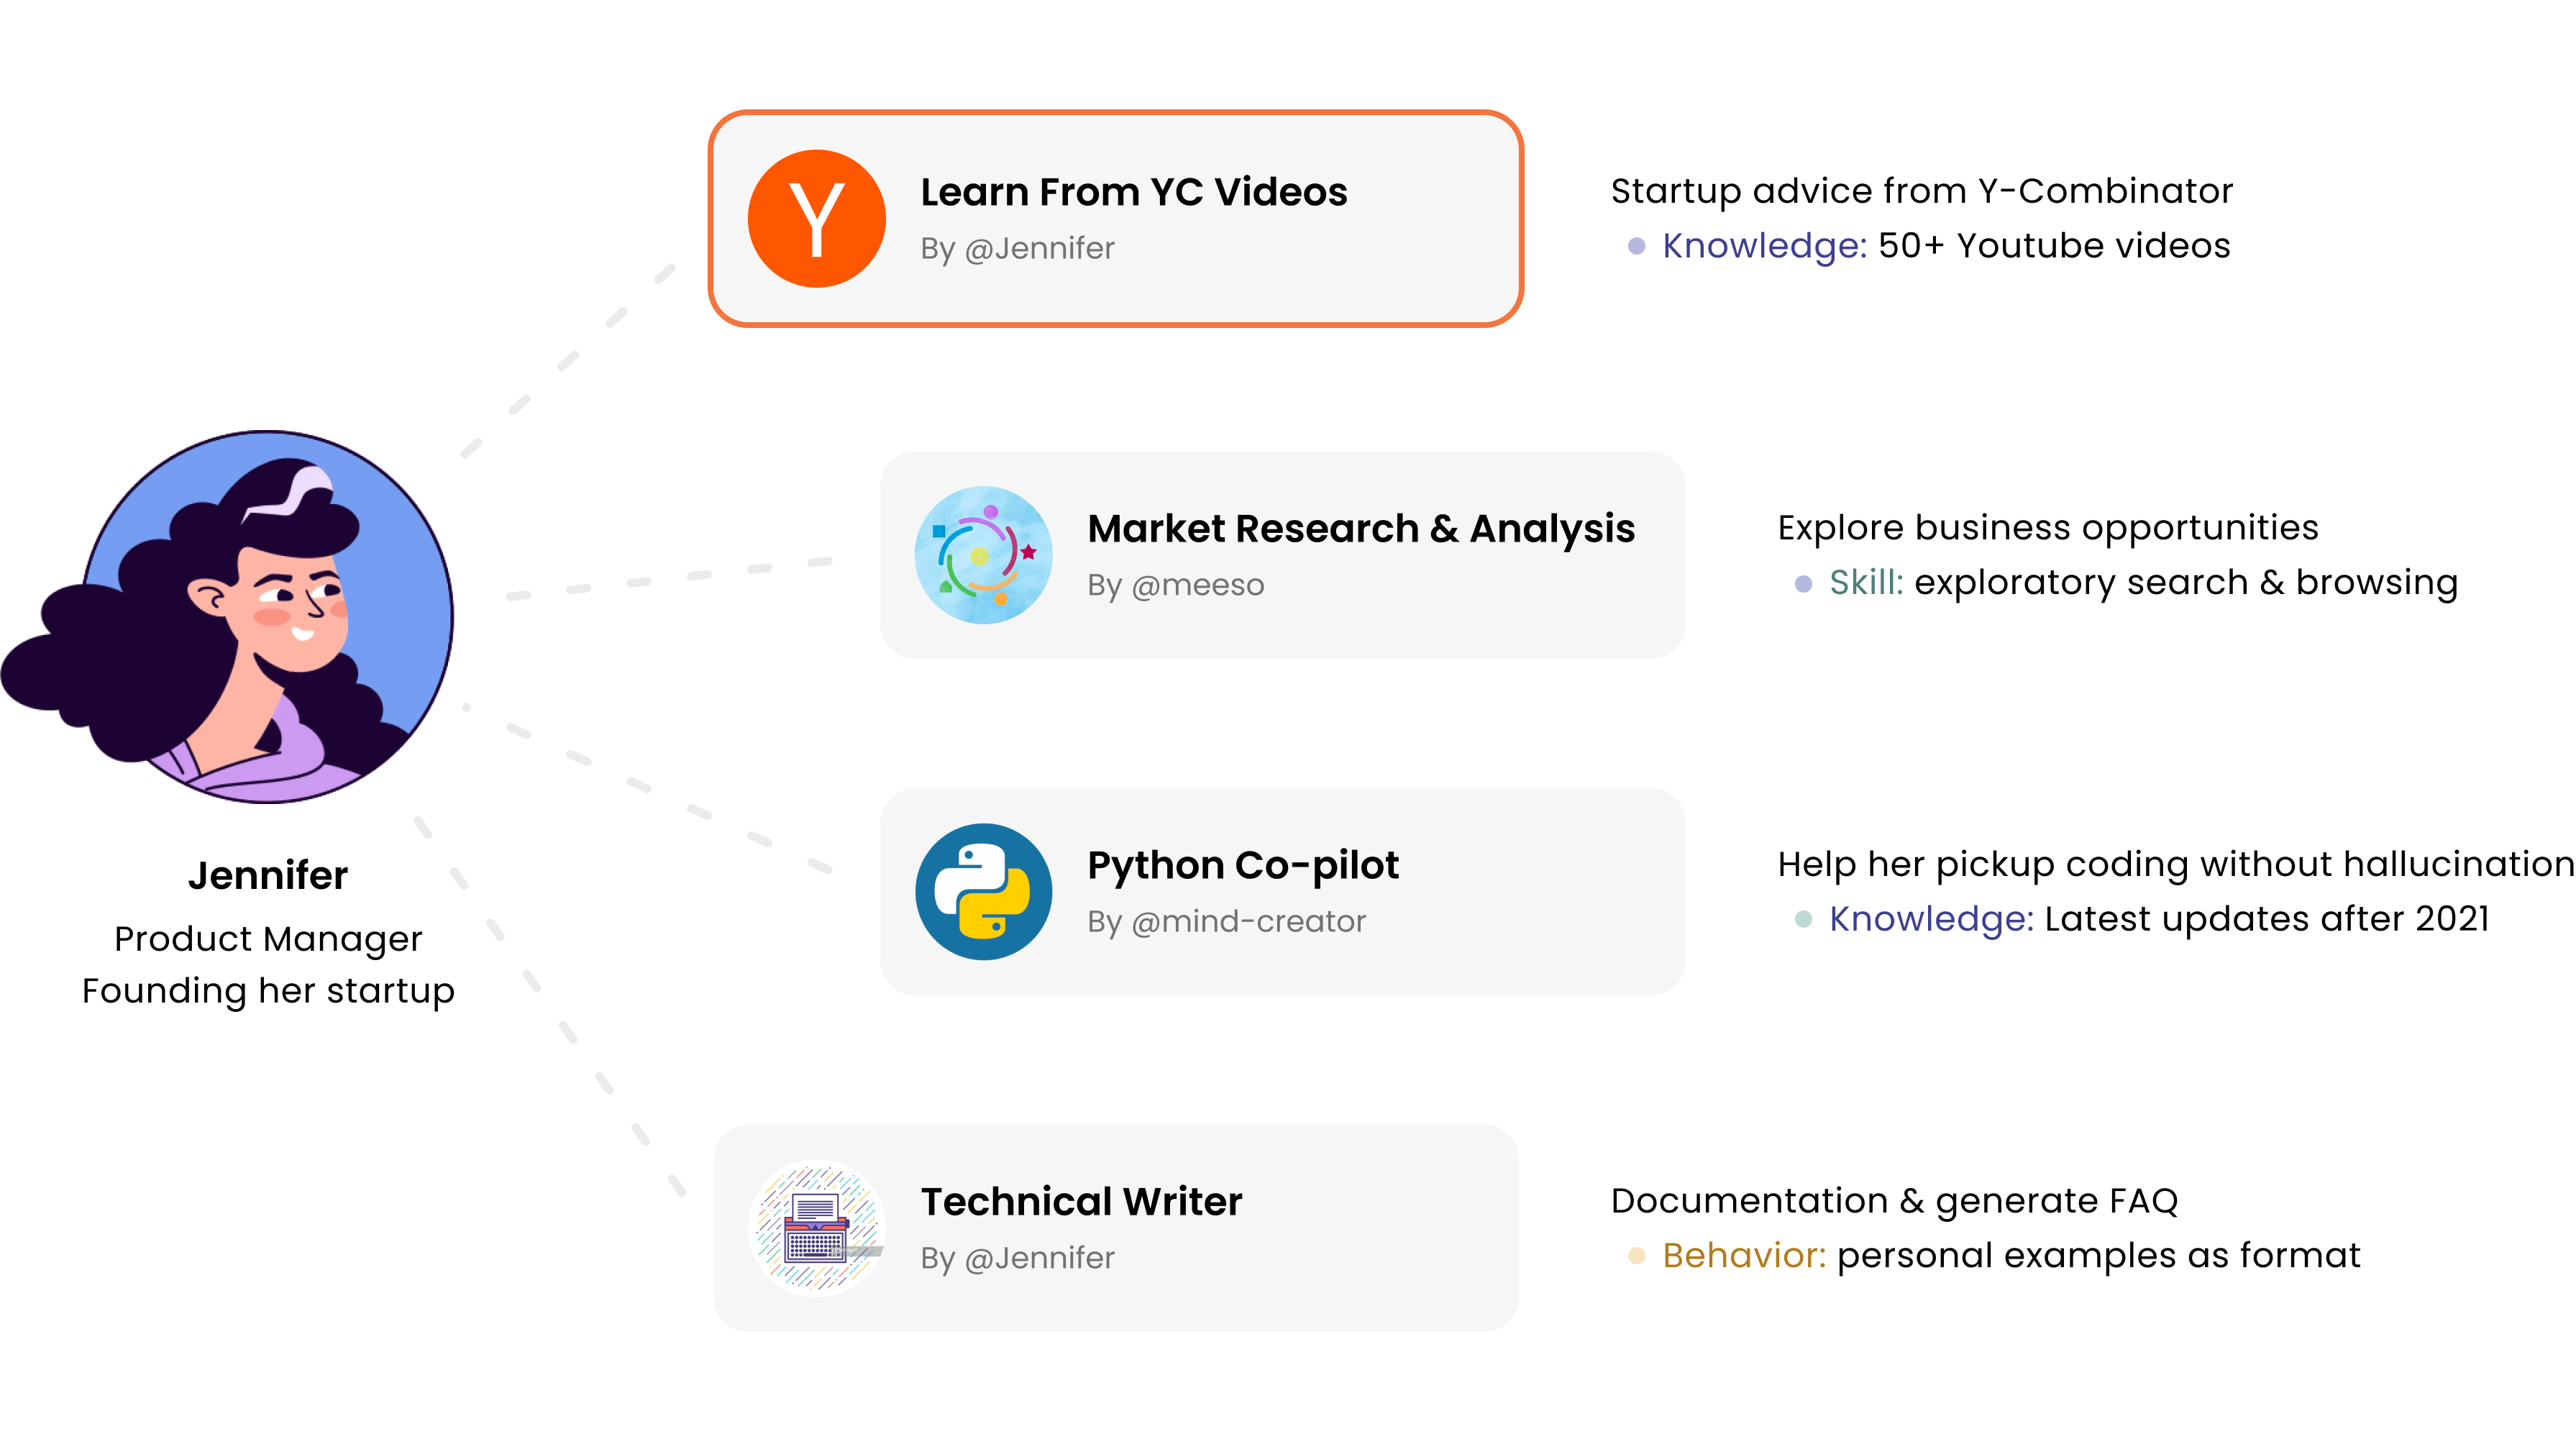Click the Market Research circular arrows icon
The width and height of the screenshot is (2576, 1447).
(983, 555)
